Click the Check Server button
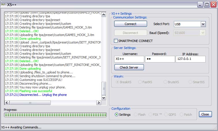This screenshot has width=218, height=131. [x=129, y=67]
